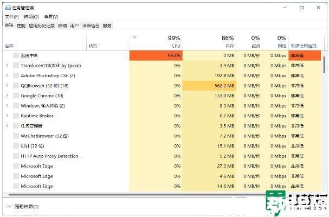The height and width of the screenshot is (217, 329).
Task: Expand the TranslucentTB process group
Action: [x=7, y=66]
